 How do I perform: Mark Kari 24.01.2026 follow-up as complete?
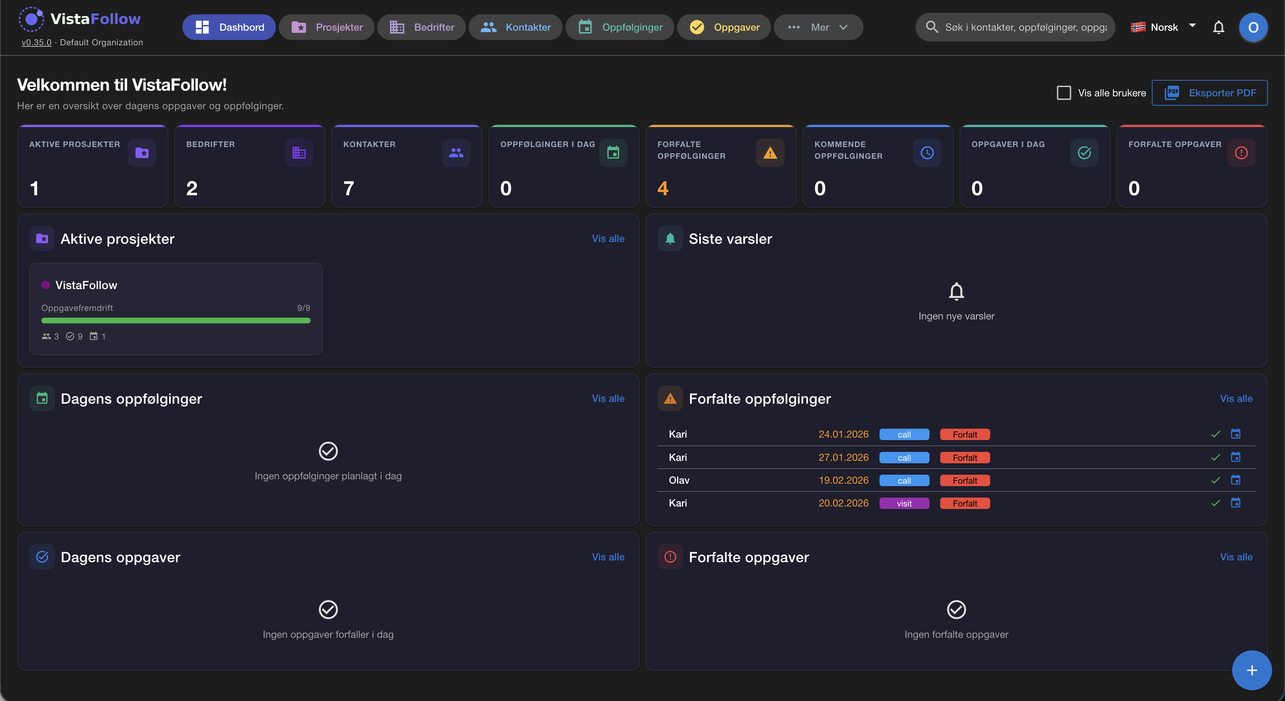click(x=1215, y=434)
